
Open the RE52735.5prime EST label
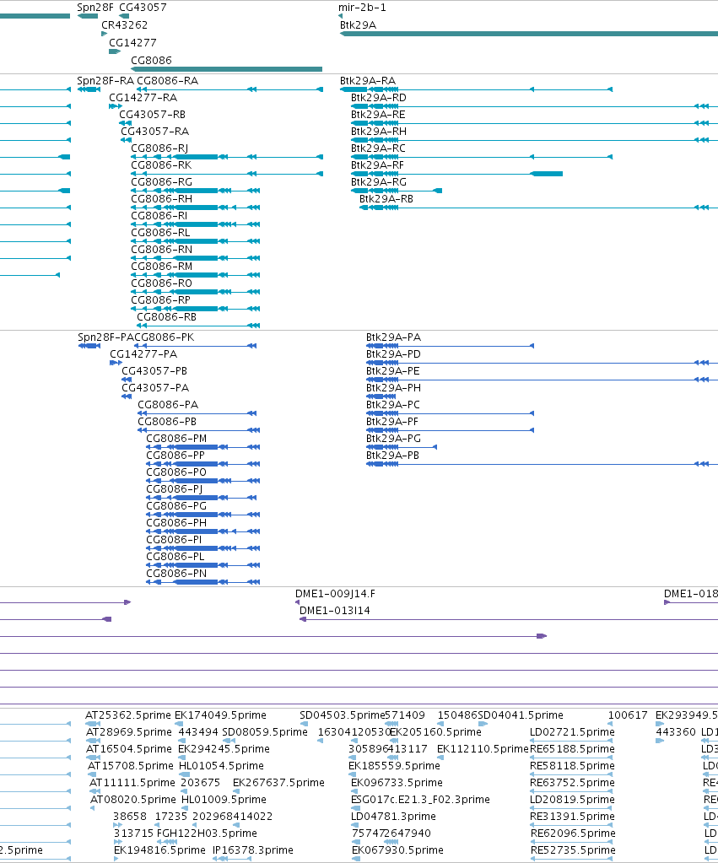573,850
